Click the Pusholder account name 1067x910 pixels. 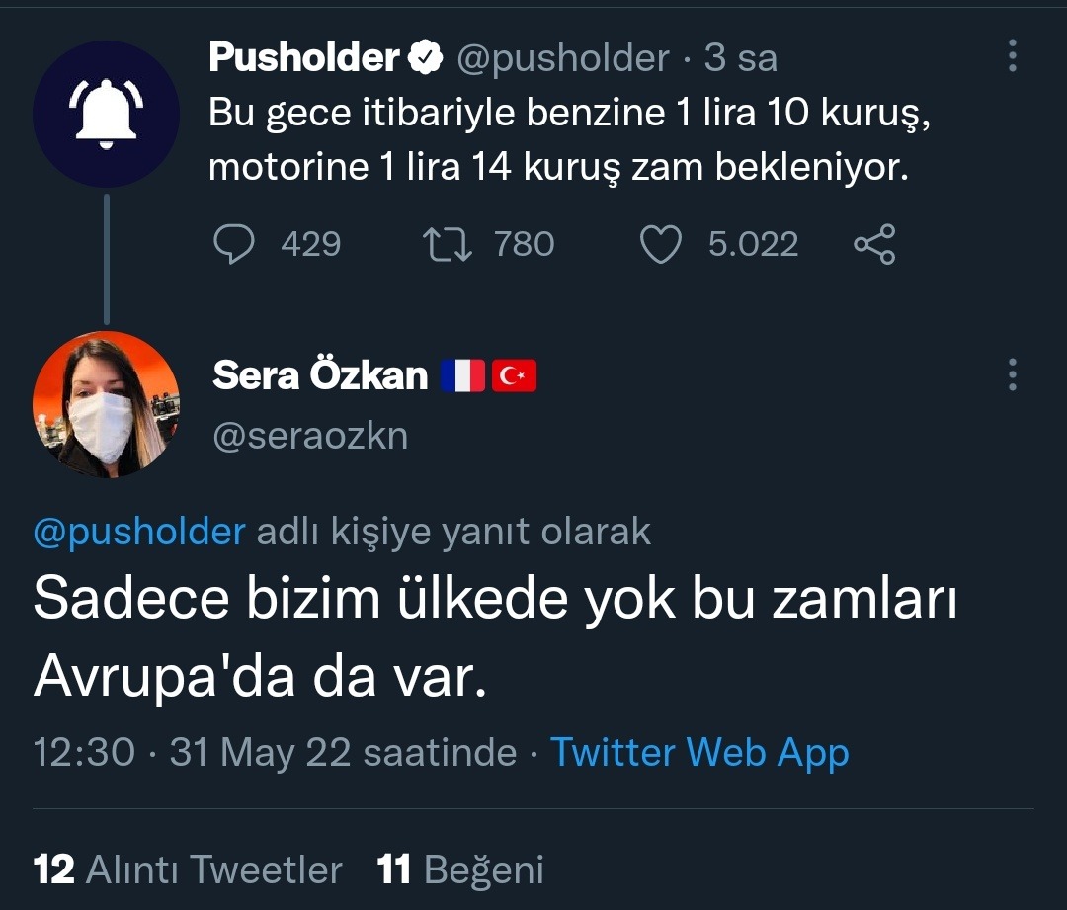[x=303, y=58]
